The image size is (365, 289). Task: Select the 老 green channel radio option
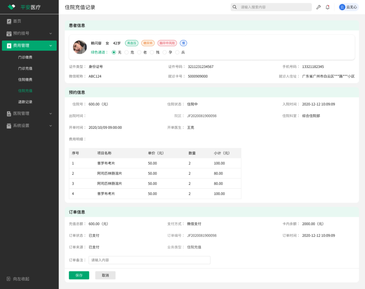[139, 52]
